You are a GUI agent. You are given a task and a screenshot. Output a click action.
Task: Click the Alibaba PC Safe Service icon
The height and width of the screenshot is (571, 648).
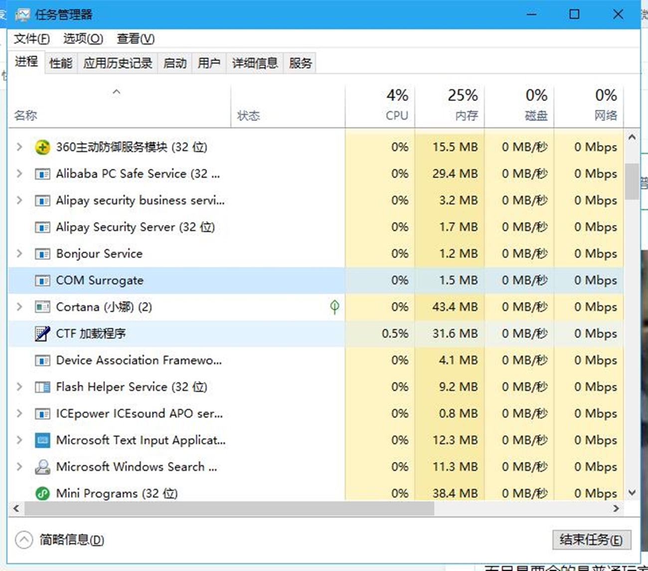pos(42,174)
